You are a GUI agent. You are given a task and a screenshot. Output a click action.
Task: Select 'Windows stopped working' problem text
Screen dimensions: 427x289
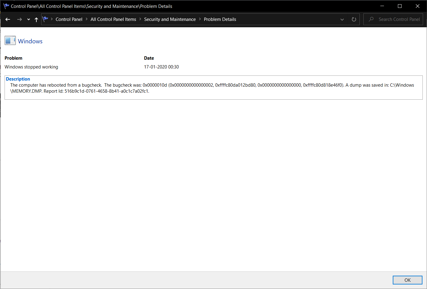click(31, 67)
